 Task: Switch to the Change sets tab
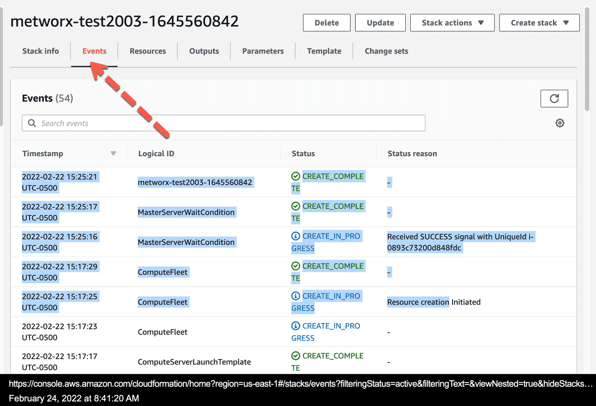[386, 51]
